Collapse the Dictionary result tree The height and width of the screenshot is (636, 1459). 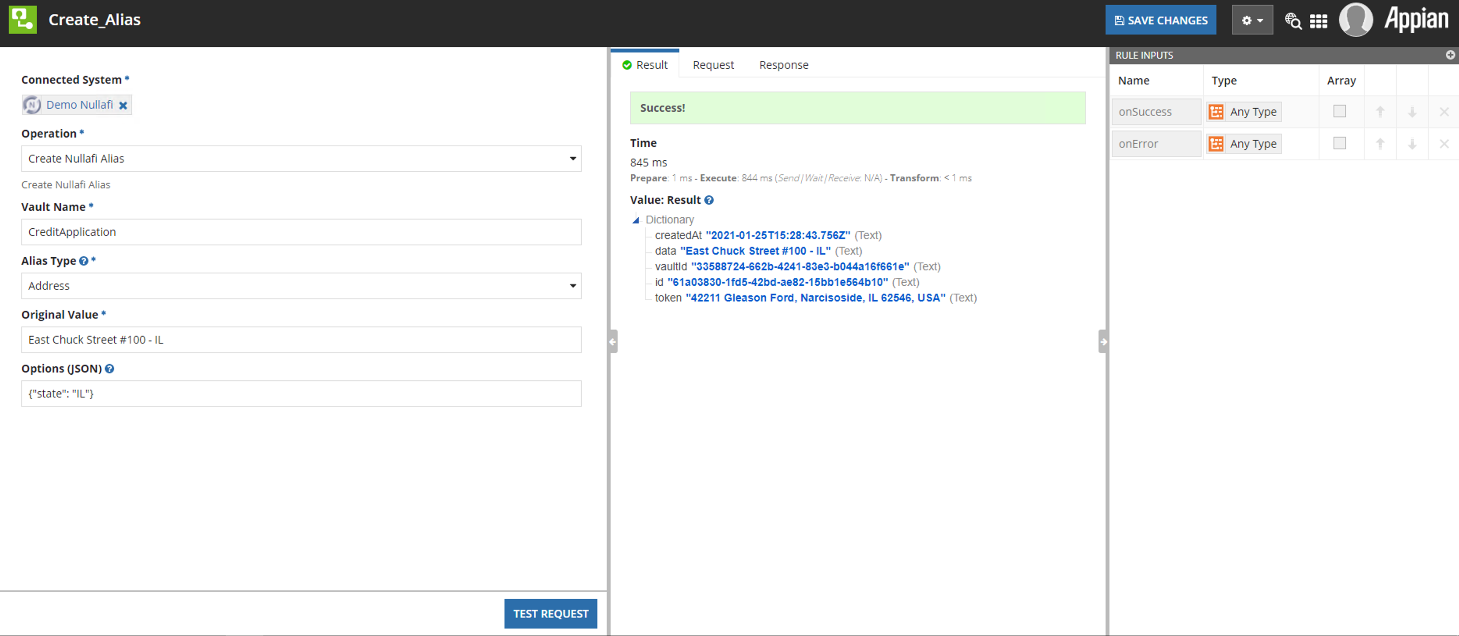click(636, 220)
